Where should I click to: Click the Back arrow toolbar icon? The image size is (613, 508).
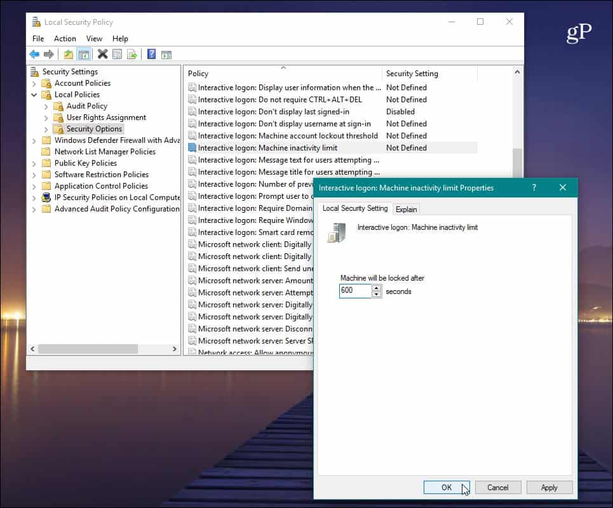[x=34, y=55]
